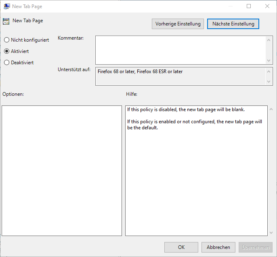Click the Hilfe pane scroll up arrow
The image size is (277, 257).
coord(271,109)
